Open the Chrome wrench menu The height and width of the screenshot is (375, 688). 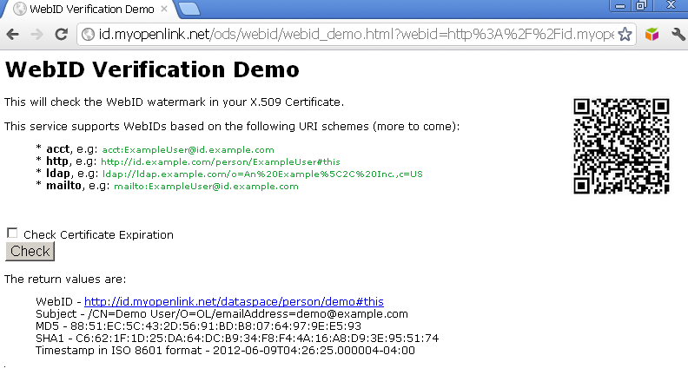675,35
